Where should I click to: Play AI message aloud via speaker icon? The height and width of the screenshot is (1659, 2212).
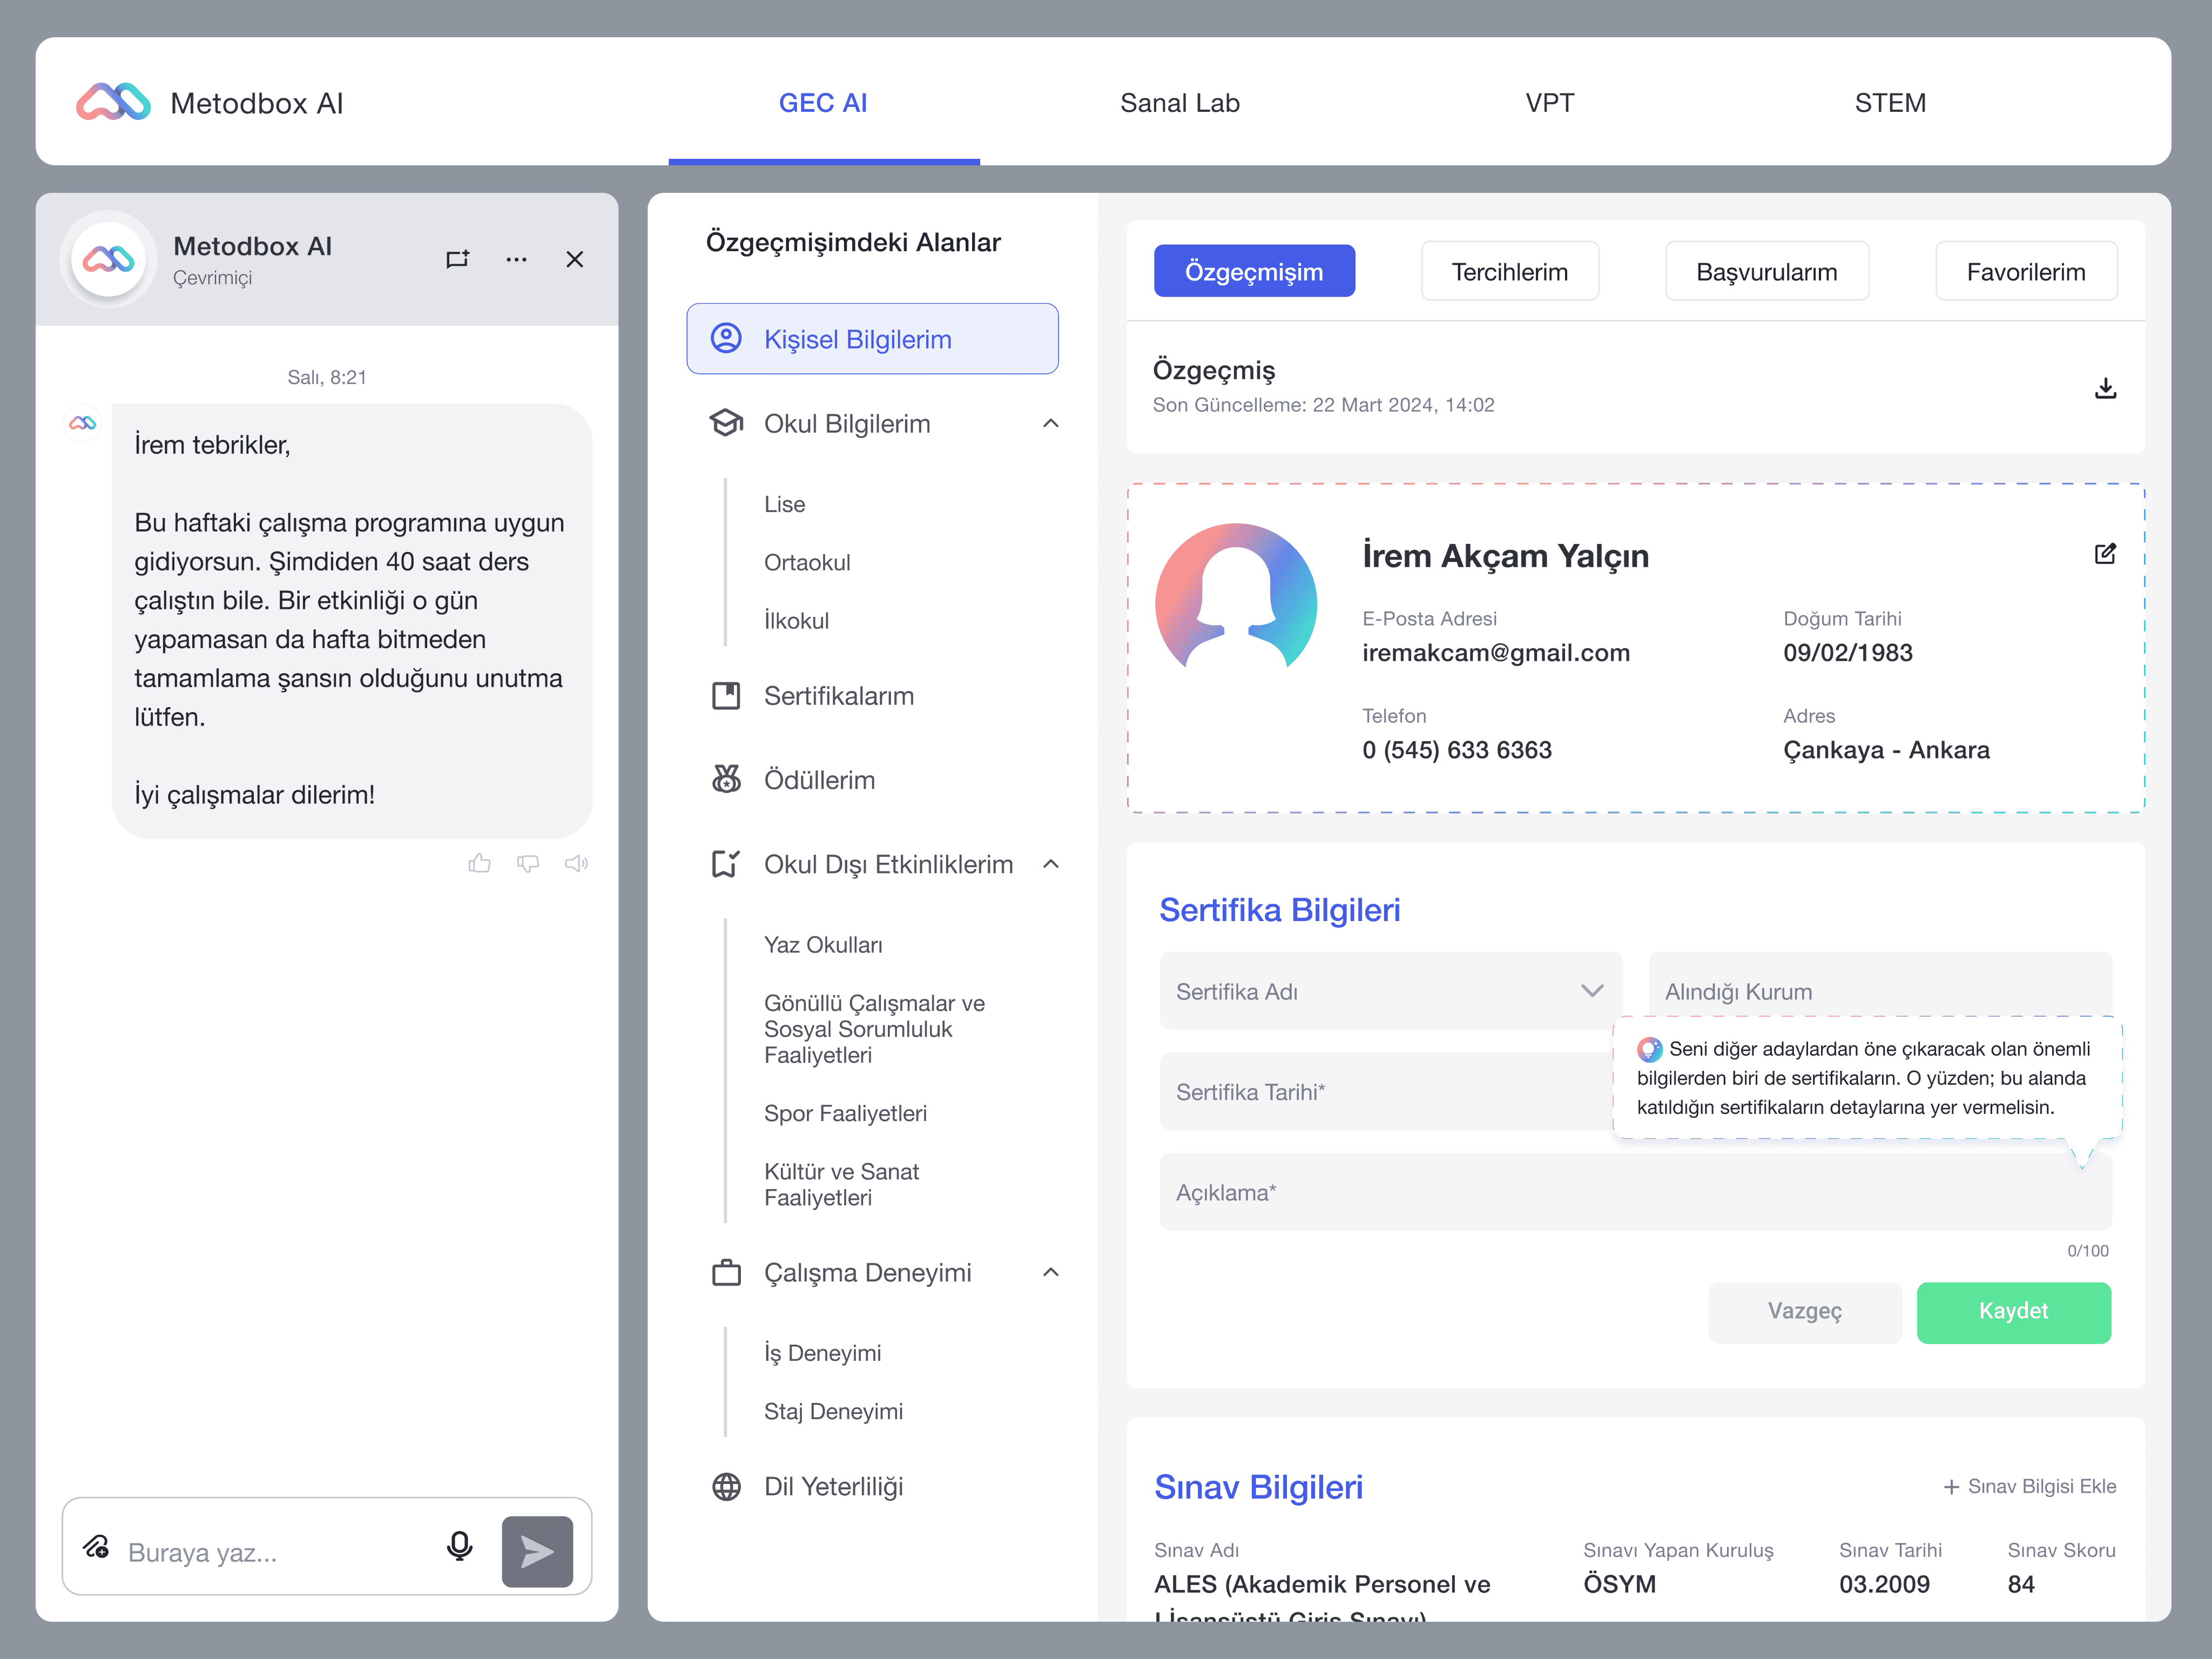(x=576, y=863)
